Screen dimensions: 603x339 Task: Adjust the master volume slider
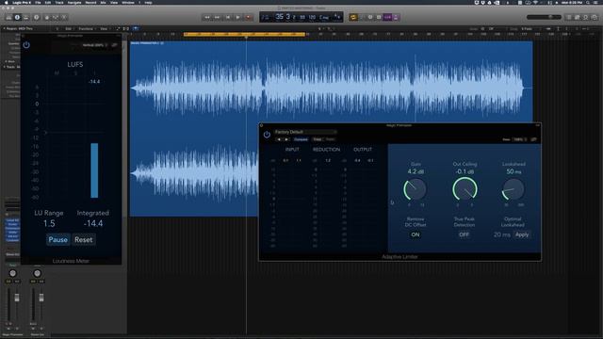(544, 17)
